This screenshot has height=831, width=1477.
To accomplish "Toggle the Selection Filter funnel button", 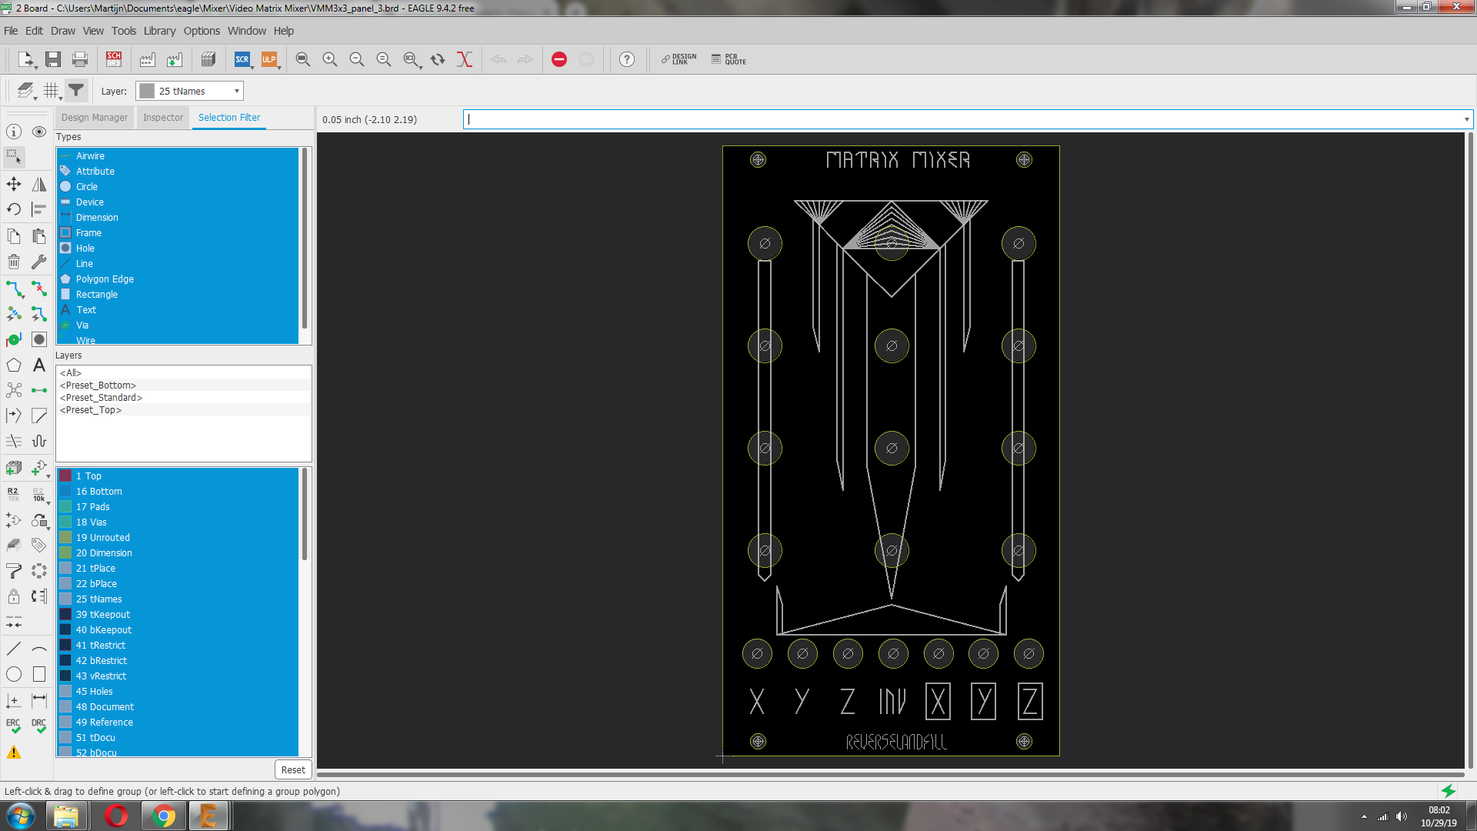I will pyautogui.click(x=76, y=91).
